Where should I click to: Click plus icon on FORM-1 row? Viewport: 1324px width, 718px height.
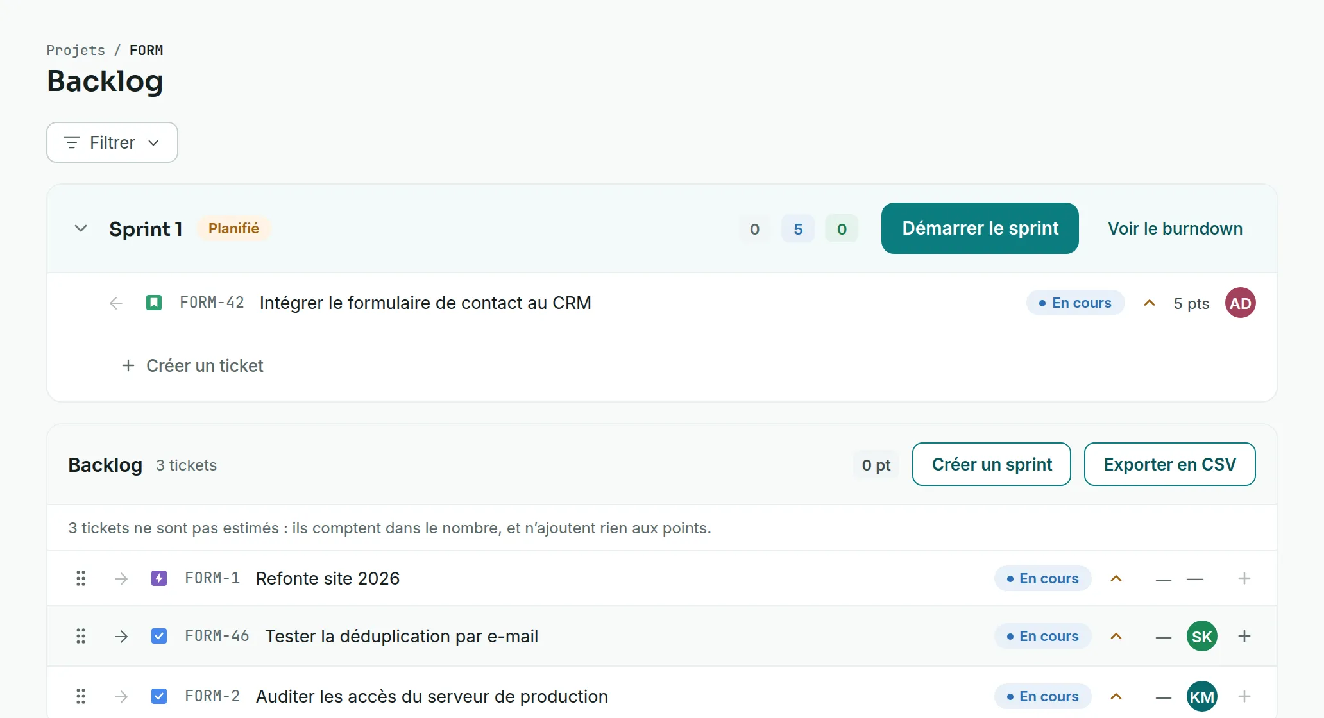pos(1244,578)
